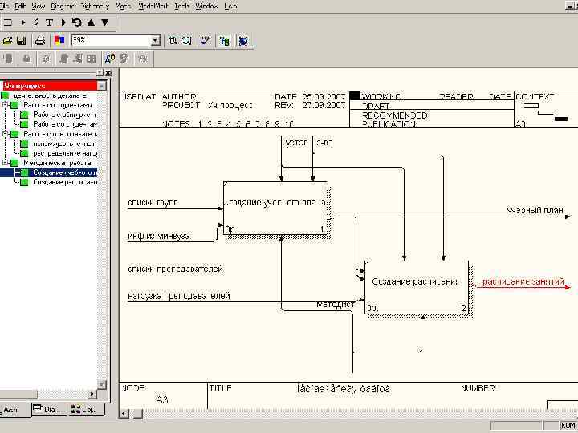Select the Text tool
The height and width of the screenshot is (433, 578).
point(50,22)
